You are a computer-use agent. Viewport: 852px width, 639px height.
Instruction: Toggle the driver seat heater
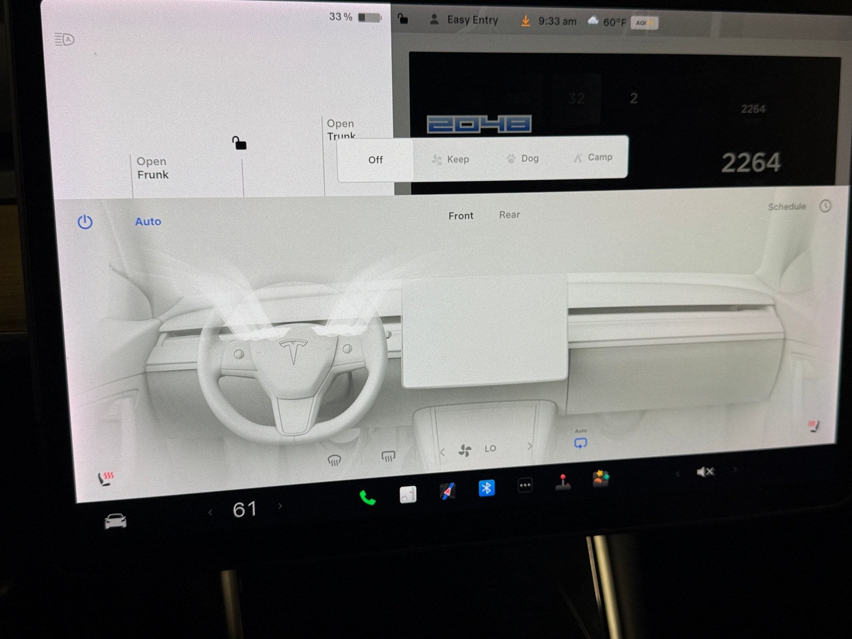[105, 476]
